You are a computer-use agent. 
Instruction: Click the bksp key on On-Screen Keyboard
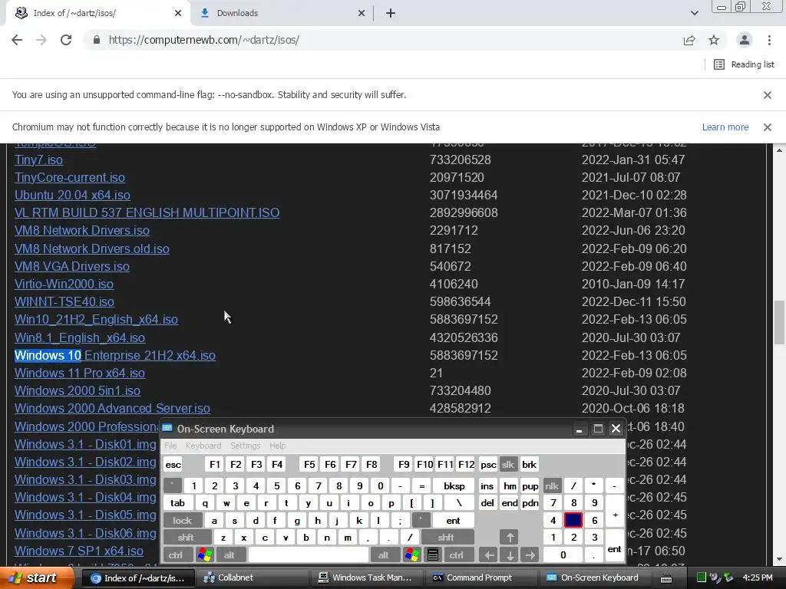pyautogui.click(x=454, y=485)
